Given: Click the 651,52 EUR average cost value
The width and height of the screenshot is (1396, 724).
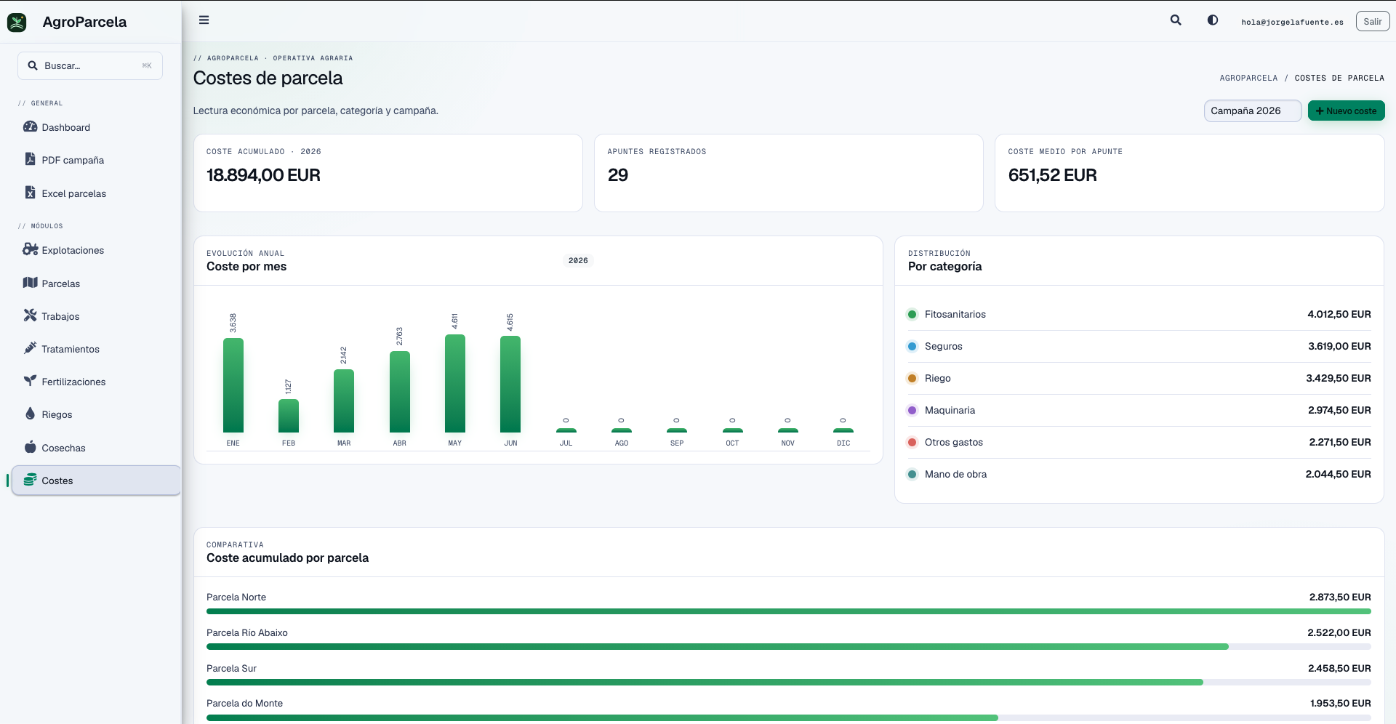Looking at the screenshot, I should click(1052, 175).
